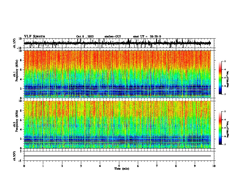The height and width of the screenshot is (186, 241).
Task: Click the "Time (min)" x-axis label
Action: click(122, 169)
